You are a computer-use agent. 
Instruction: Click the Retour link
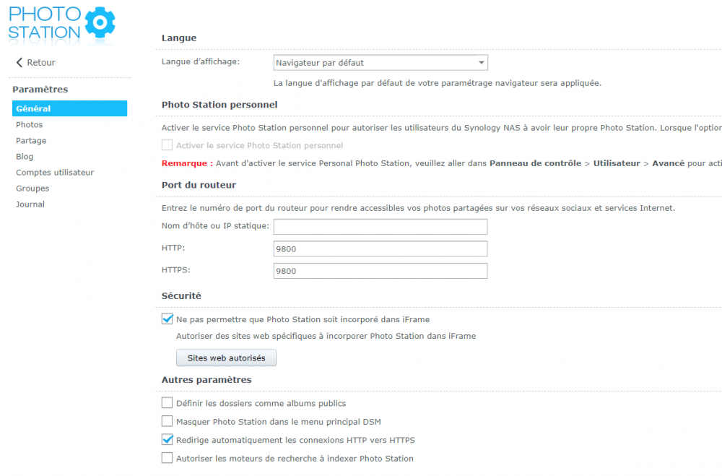[41, 63]
